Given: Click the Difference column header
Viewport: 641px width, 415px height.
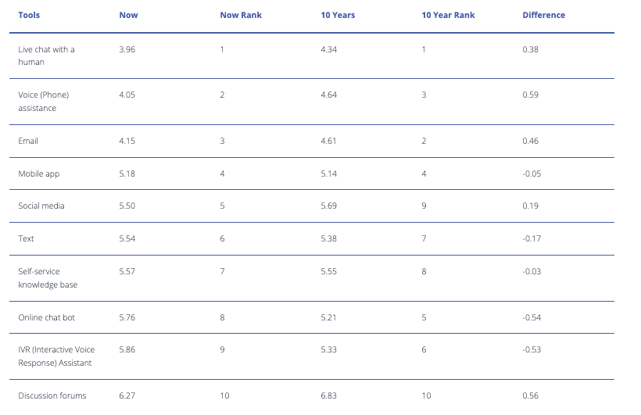Looking at the screenshot, I should (544, 15).
